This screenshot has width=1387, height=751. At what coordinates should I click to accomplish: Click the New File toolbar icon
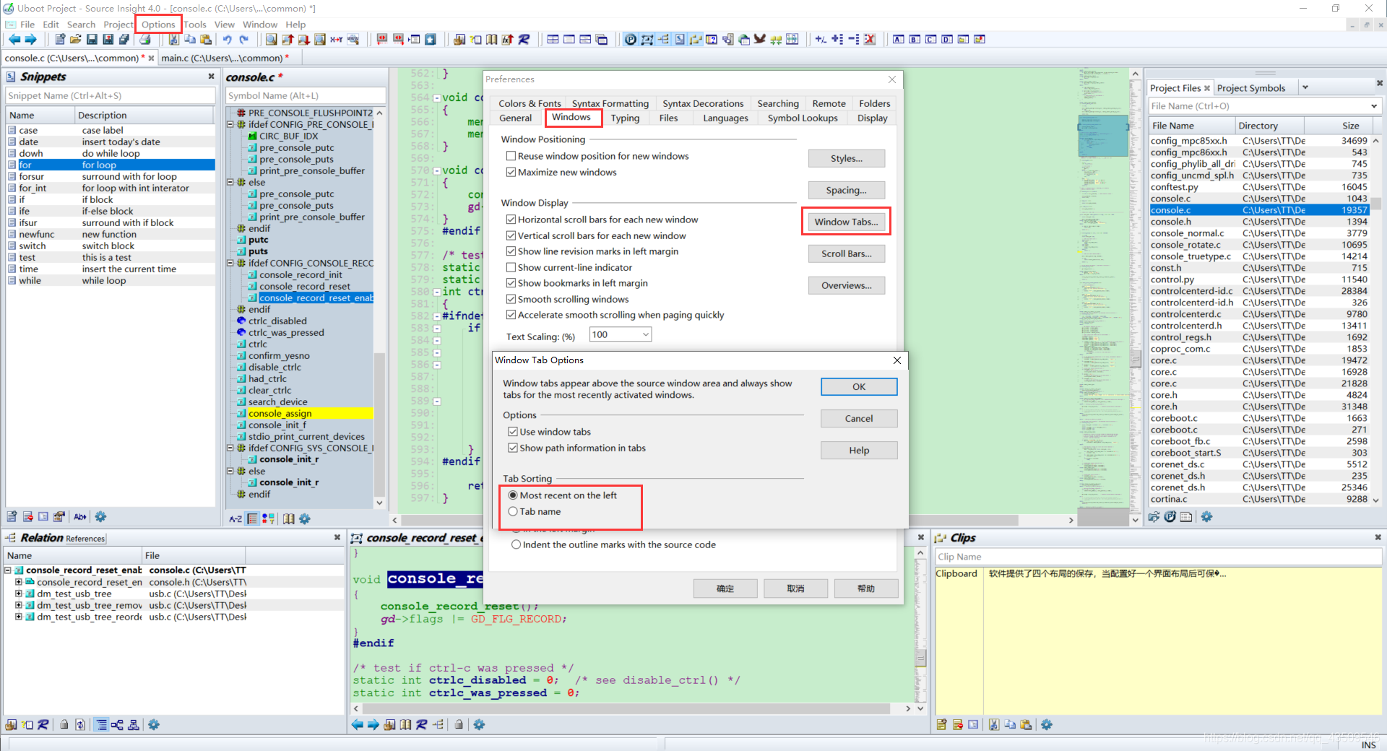point(60,39)
